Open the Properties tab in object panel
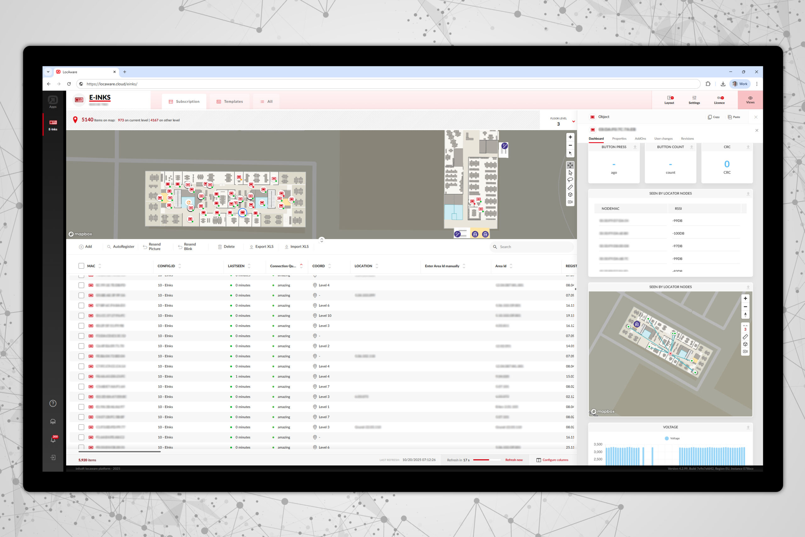Screen dimensions: 805x537 tap(619, 139)
